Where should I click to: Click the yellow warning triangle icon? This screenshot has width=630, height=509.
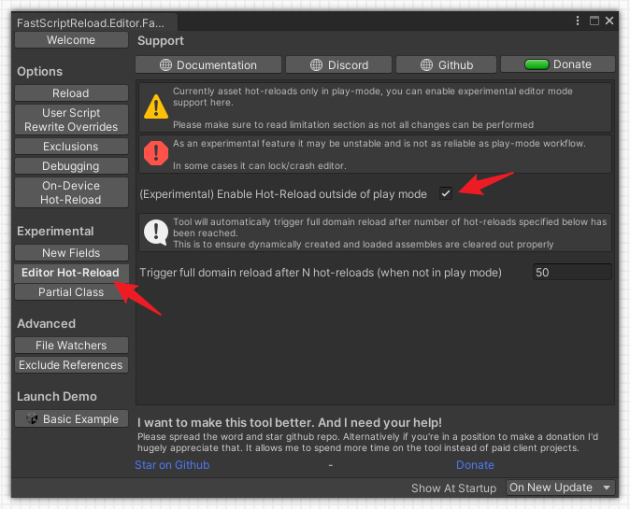point(156,106)
